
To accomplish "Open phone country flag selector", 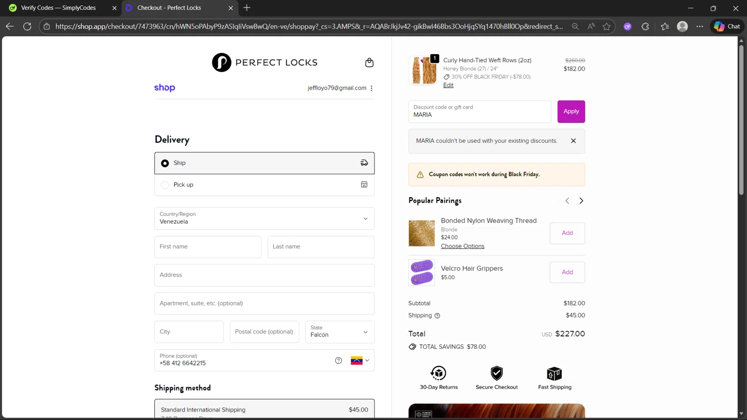I will click(x=360, y=361).
